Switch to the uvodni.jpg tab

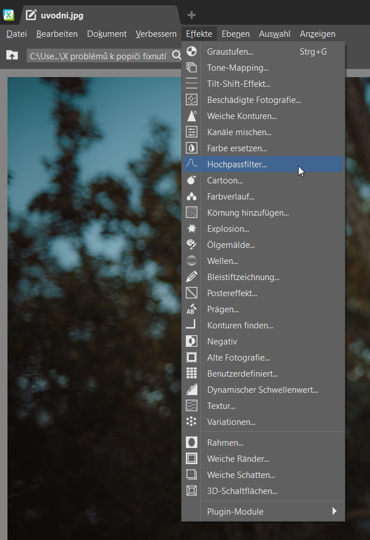click(x=62, y=15)
